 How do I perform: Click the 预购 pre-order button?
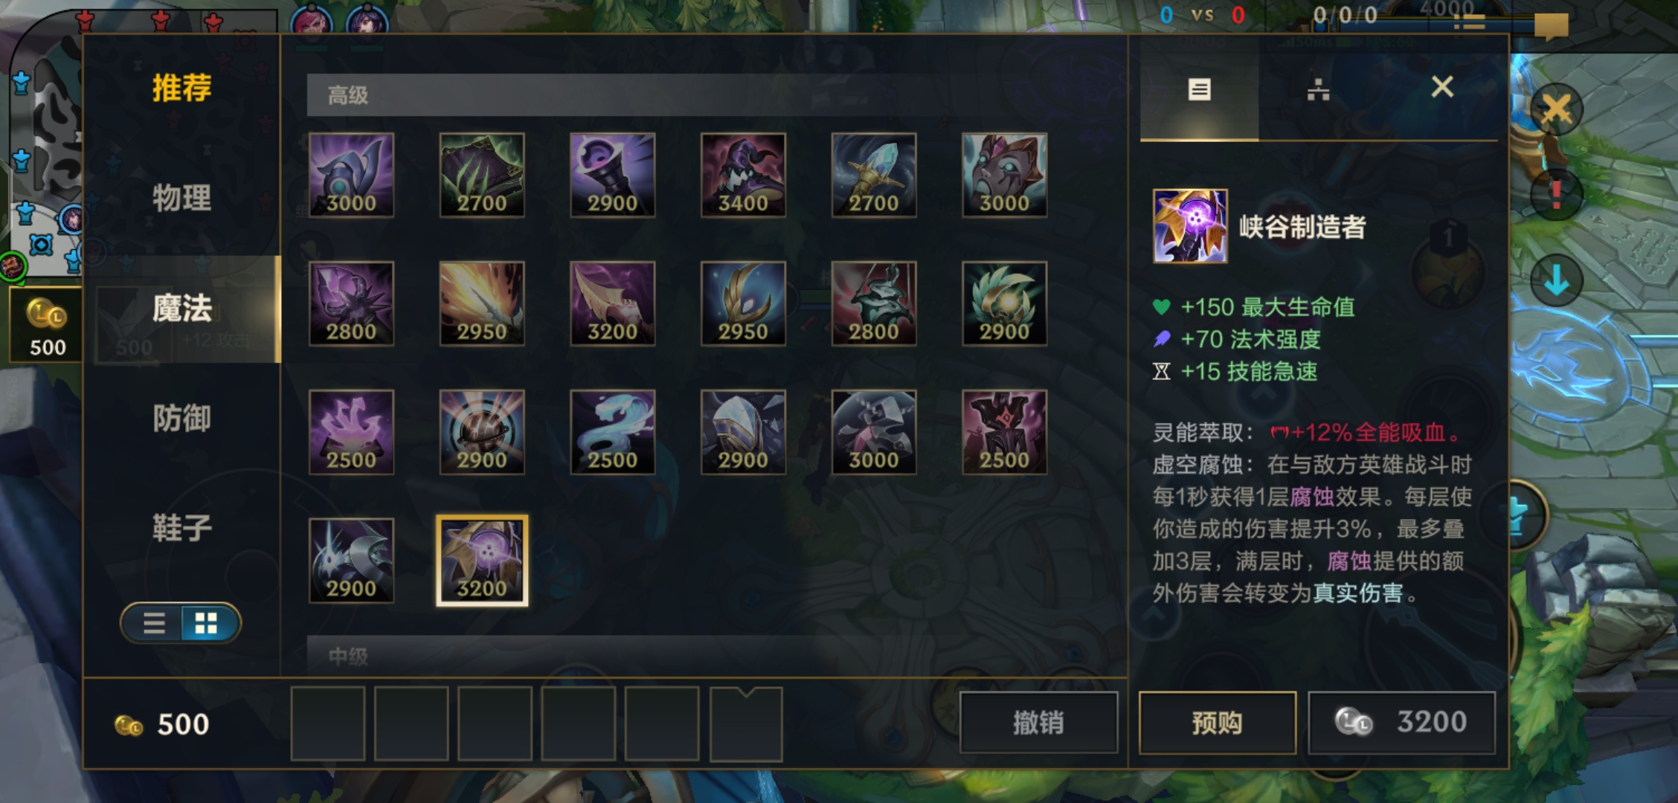pos(1218,723)
